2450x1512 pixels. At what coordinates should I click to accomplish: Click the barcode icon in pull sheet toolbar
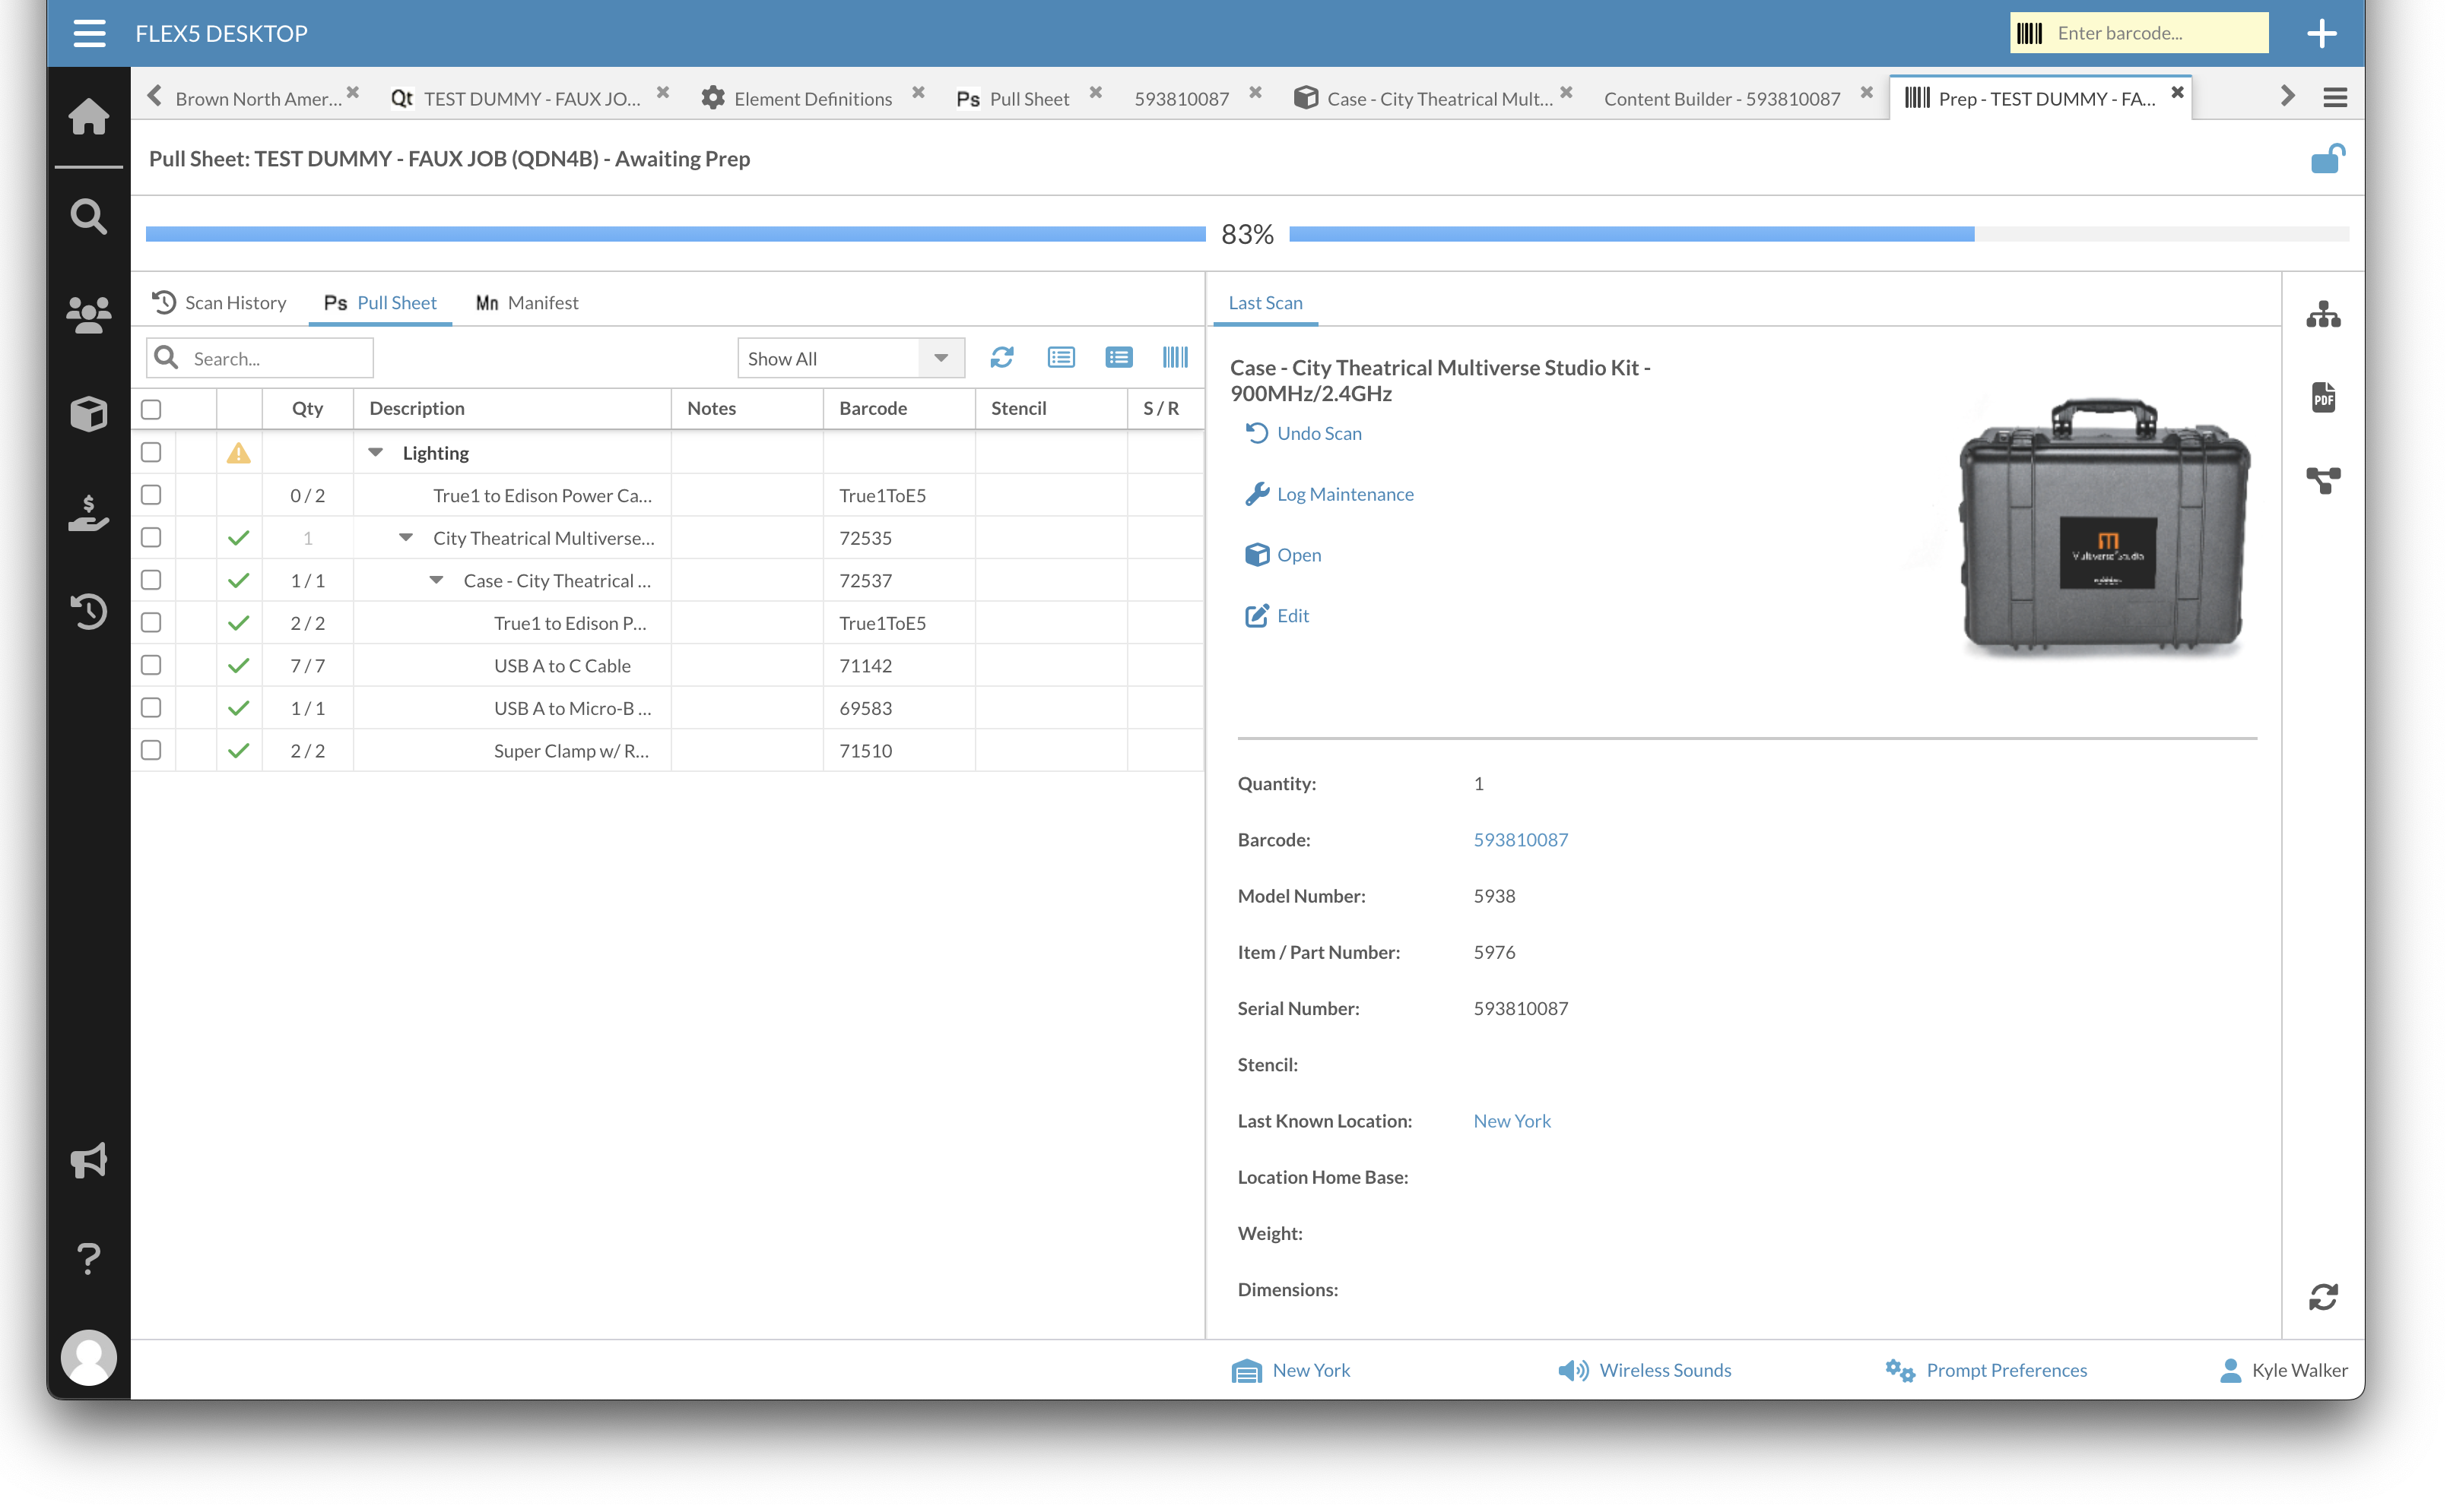pyautogui.click(x=1175, y=358)
